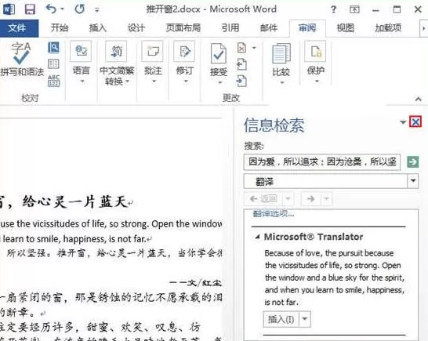This screenshot has width=428, height=341.
Task: Select the 审阅 review tab
Action: (307, 28)
